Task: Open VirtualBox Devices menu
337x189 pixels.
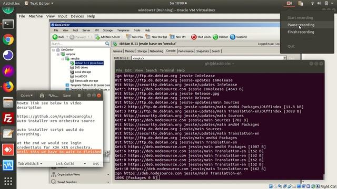Action: coord(77,16)
